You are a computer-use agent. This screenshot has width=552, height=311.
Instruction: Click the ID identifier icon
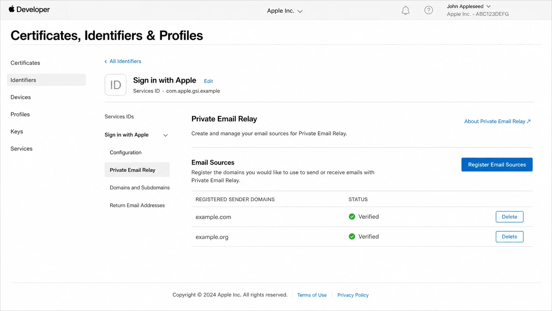[116, 85]
